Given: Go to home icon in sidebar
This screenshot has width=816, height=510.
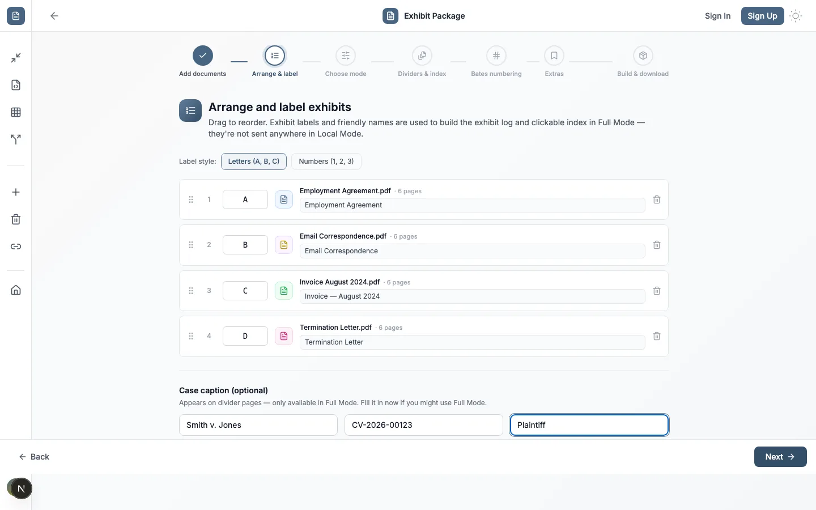Looking at the screenshot, I should click(16, 290).
